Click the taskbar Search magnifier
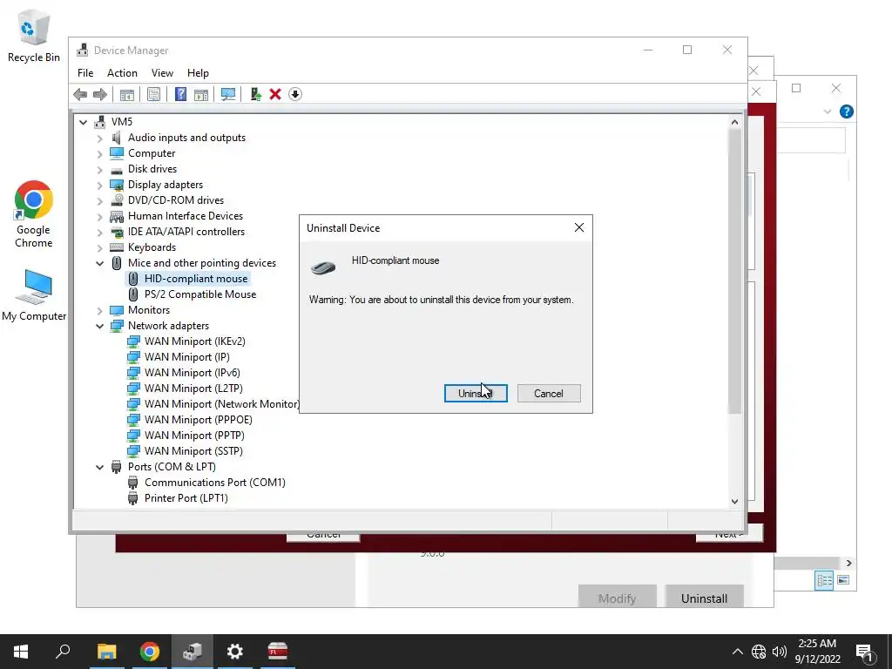The width and height of the screenshot is (892, 669). click(63, 652)
